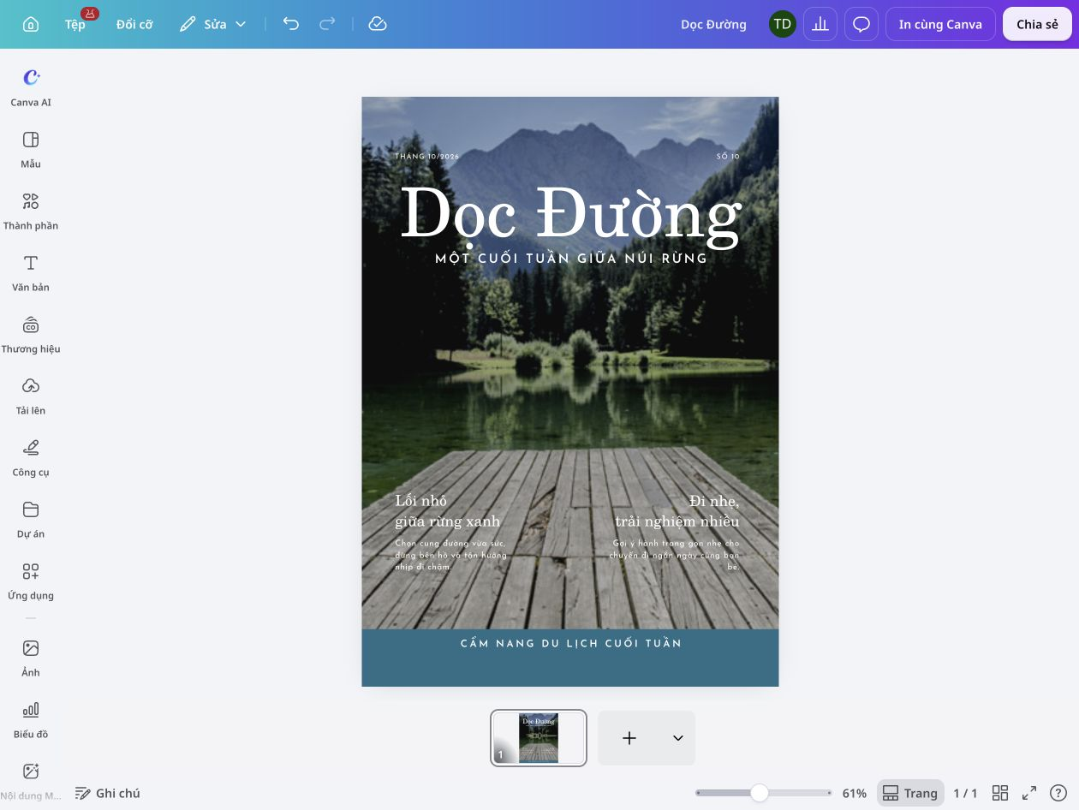Select the SỐ 10 issue text

[x=727, y=157]
